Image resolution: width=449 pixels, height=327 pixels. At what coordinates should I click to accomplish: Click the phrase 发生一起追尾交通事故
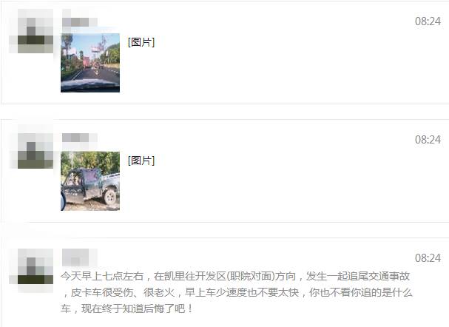[x=358, y=276]
